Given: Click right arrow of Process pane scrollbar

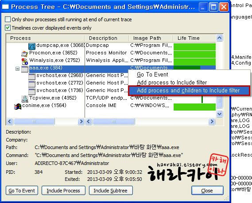Looking at the screenshot, I should 81,121.
